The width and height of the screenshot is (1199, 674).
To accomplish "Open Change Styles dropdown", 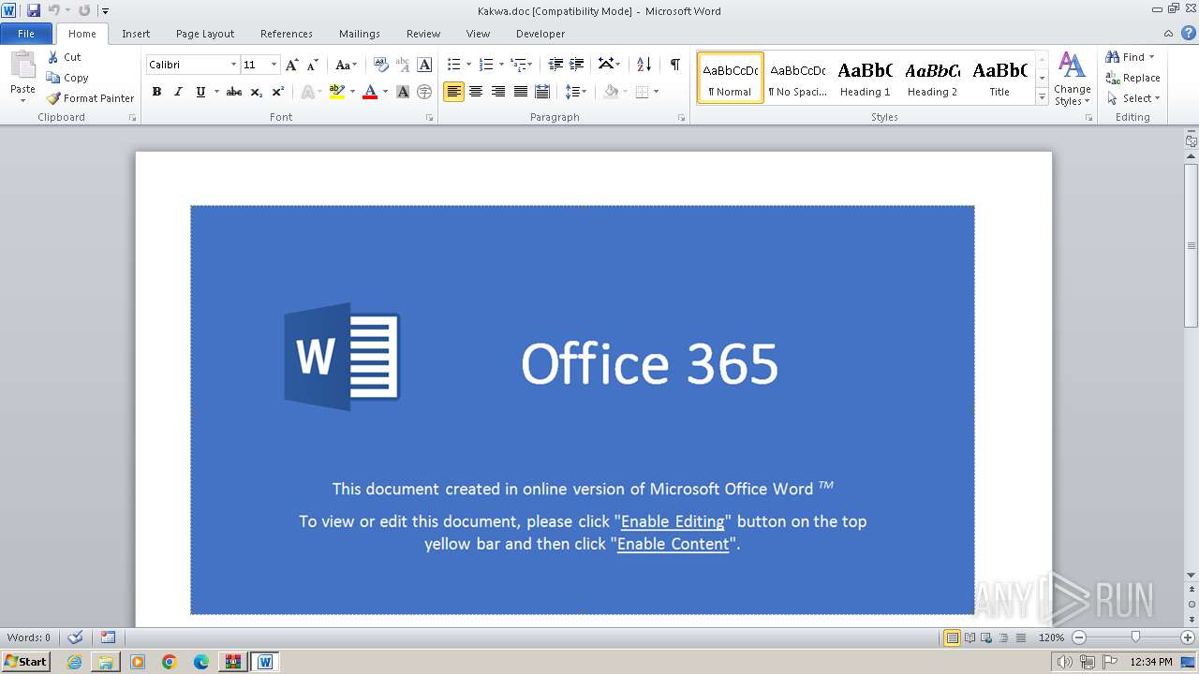I will [x=1073, y=79].
